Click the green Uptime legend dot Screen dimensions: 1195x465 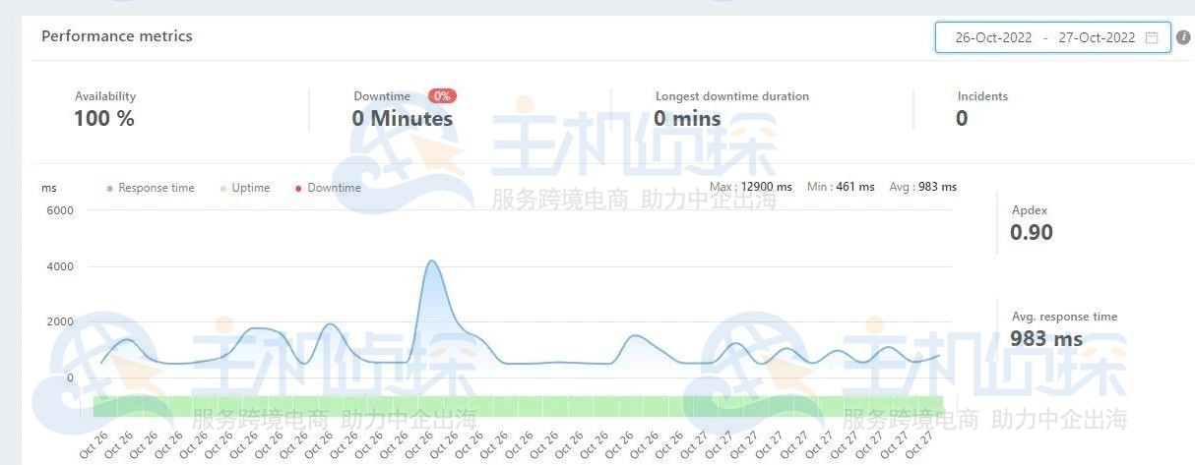pyautogui.click(x=223, y=188)
